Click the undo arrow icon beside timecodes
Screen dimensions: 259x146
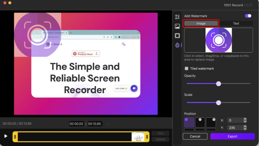click(x=108, y=124)
